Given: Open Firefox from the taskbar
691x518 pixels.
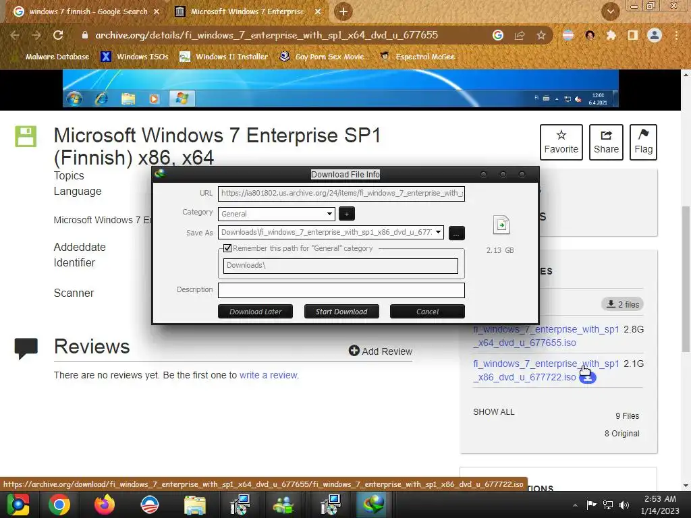Looking at the screenshot, I should [x=105, y=505].
